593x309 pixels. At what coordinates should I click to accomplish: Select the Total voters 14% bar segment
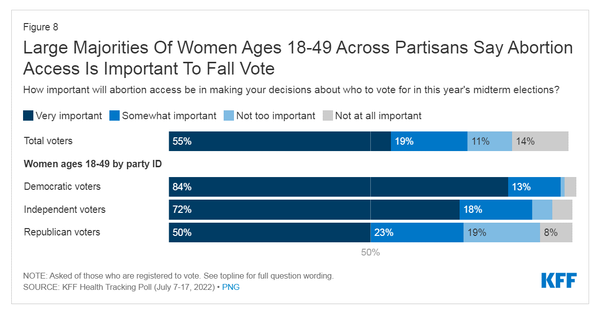click(540, 141)
